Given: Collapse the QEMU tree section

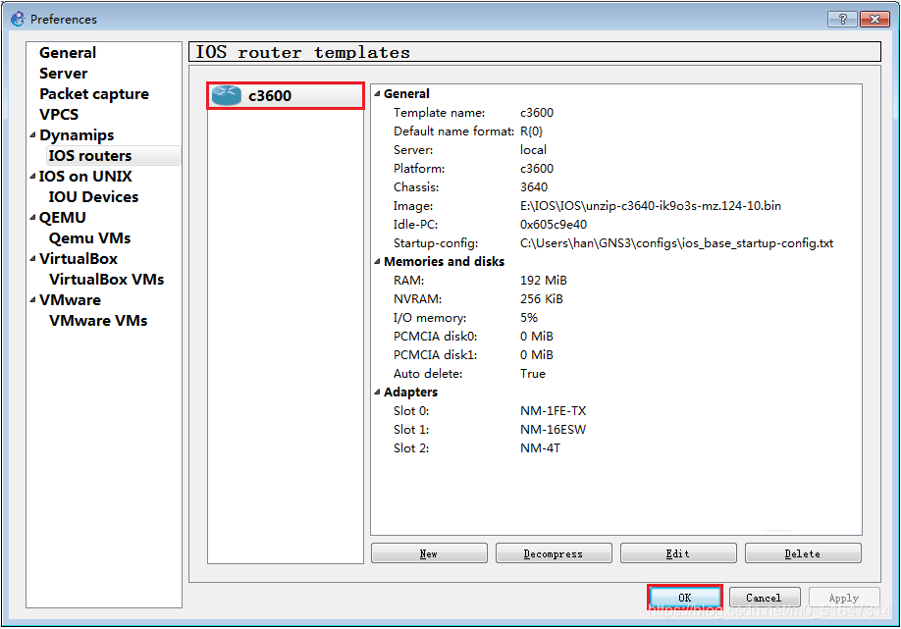Looking at the screenshot, I should click(x=32, y=218).
